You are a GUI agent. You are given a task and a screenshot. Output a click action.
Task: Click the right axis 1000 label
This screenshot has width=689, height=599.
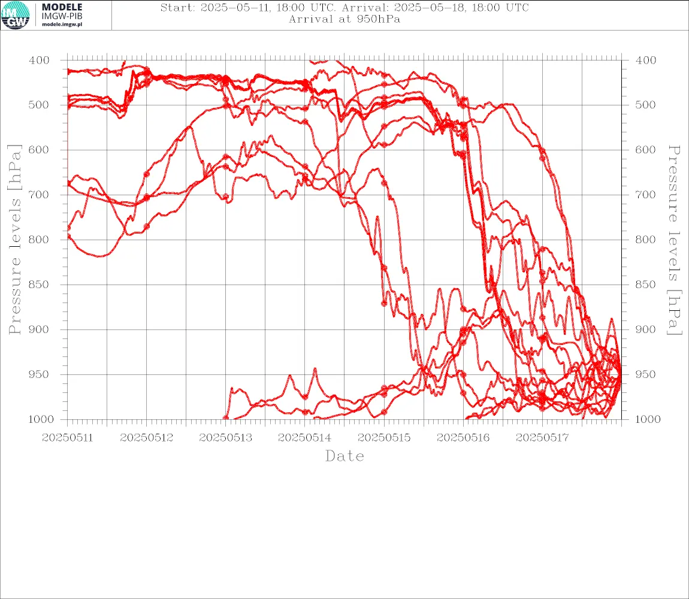point(648,419)
